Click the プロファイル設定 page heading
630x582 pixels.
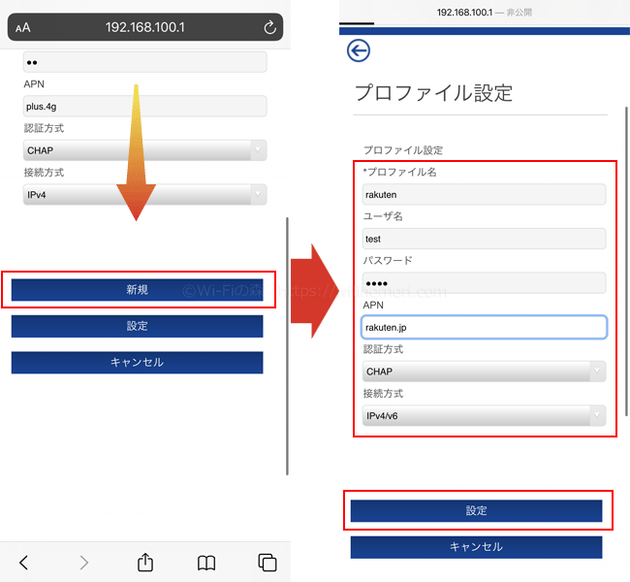tap(433, 92)
